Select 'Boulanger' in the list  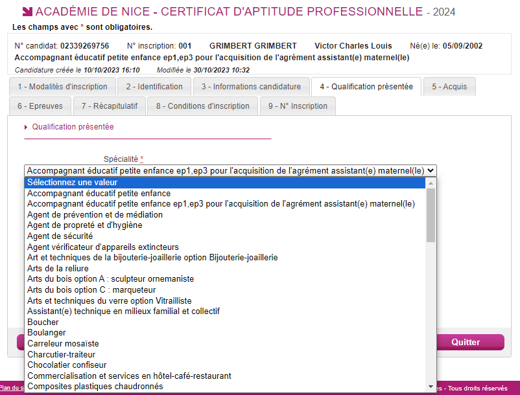tap(225, 333)
